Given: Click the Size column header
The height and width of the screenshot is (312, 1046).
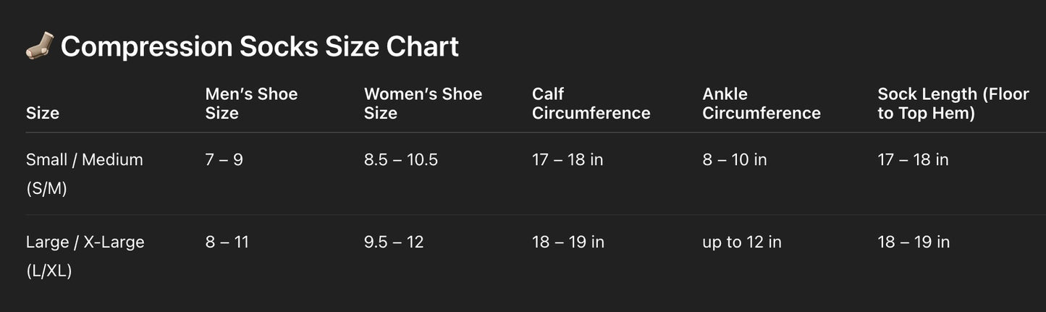Looking at the screenshot, I should (43, 113).
